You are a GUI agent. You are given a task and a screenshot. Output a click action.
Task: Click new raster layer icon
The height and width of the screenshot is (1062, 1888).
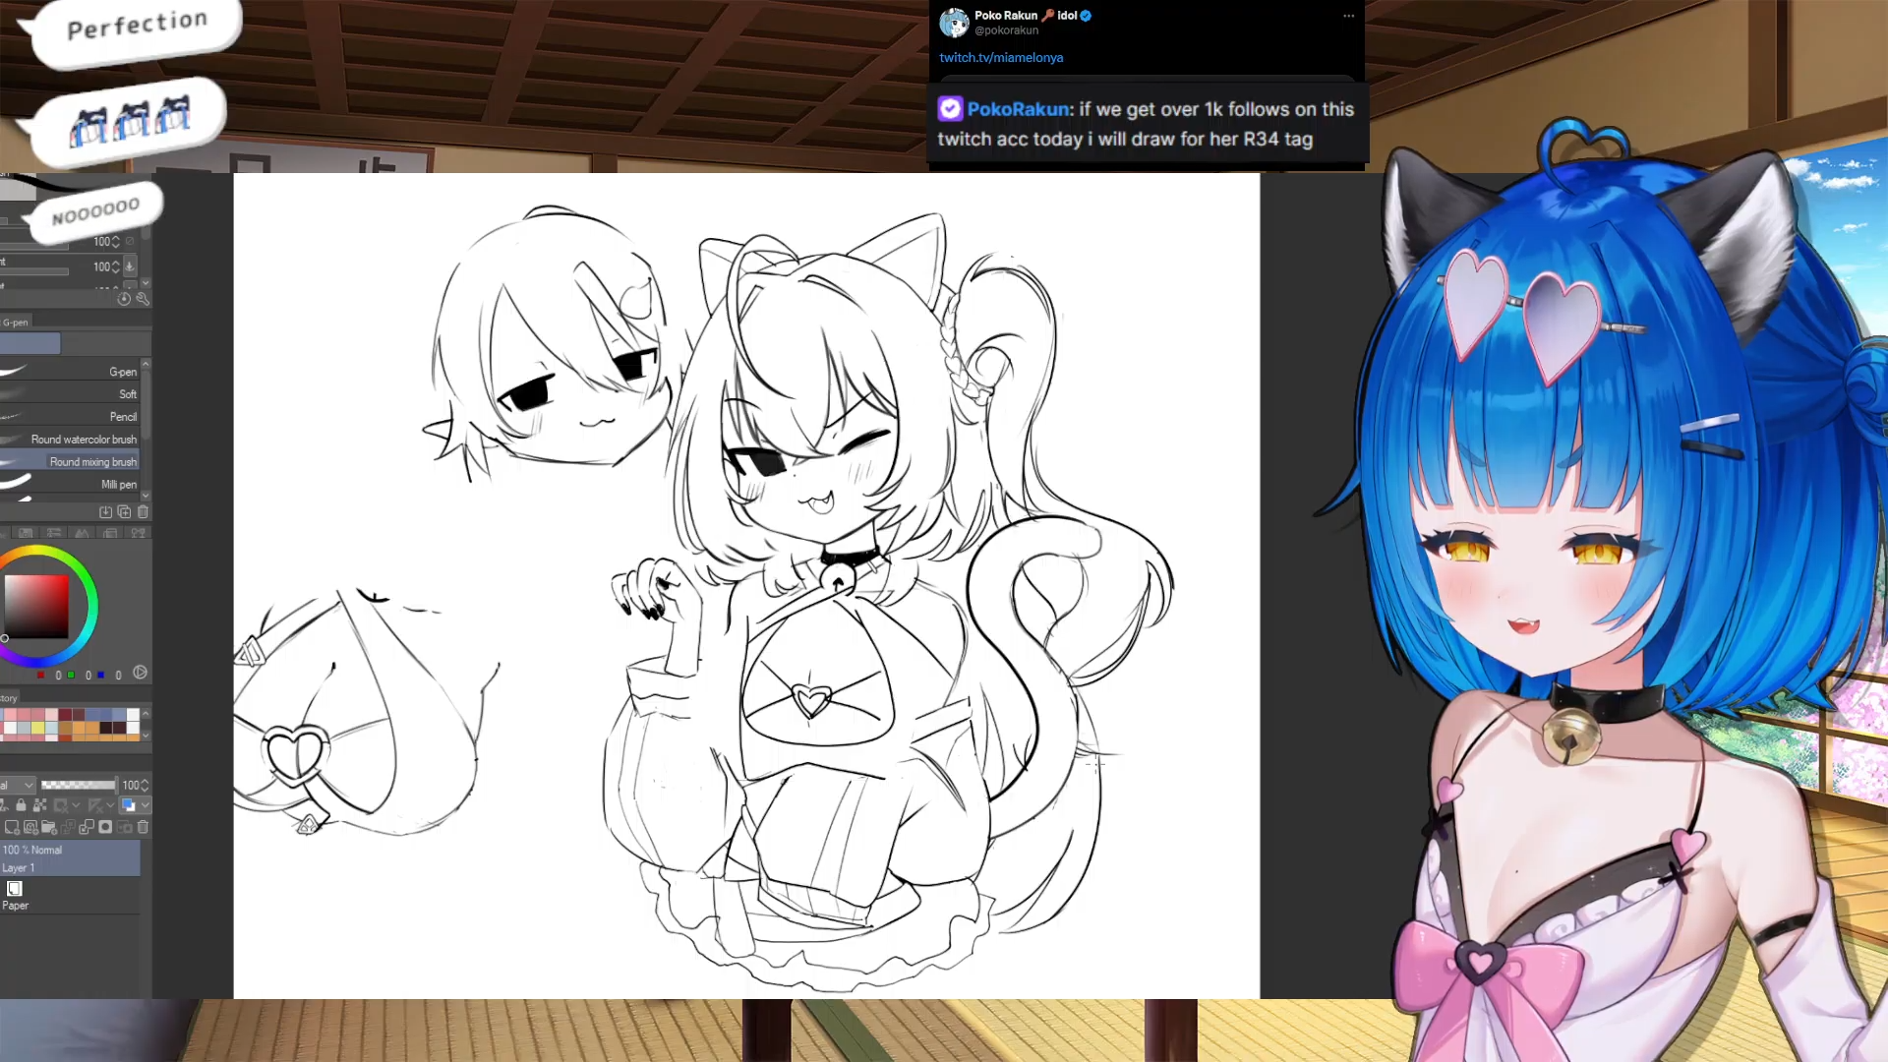click(x=12, y=828)
